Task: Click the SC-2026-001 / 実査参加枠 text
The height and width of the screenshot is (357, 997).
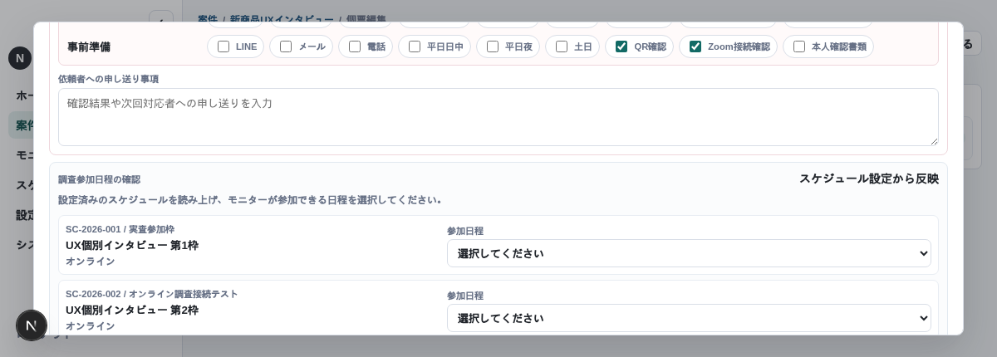Action: coord(120,229)
